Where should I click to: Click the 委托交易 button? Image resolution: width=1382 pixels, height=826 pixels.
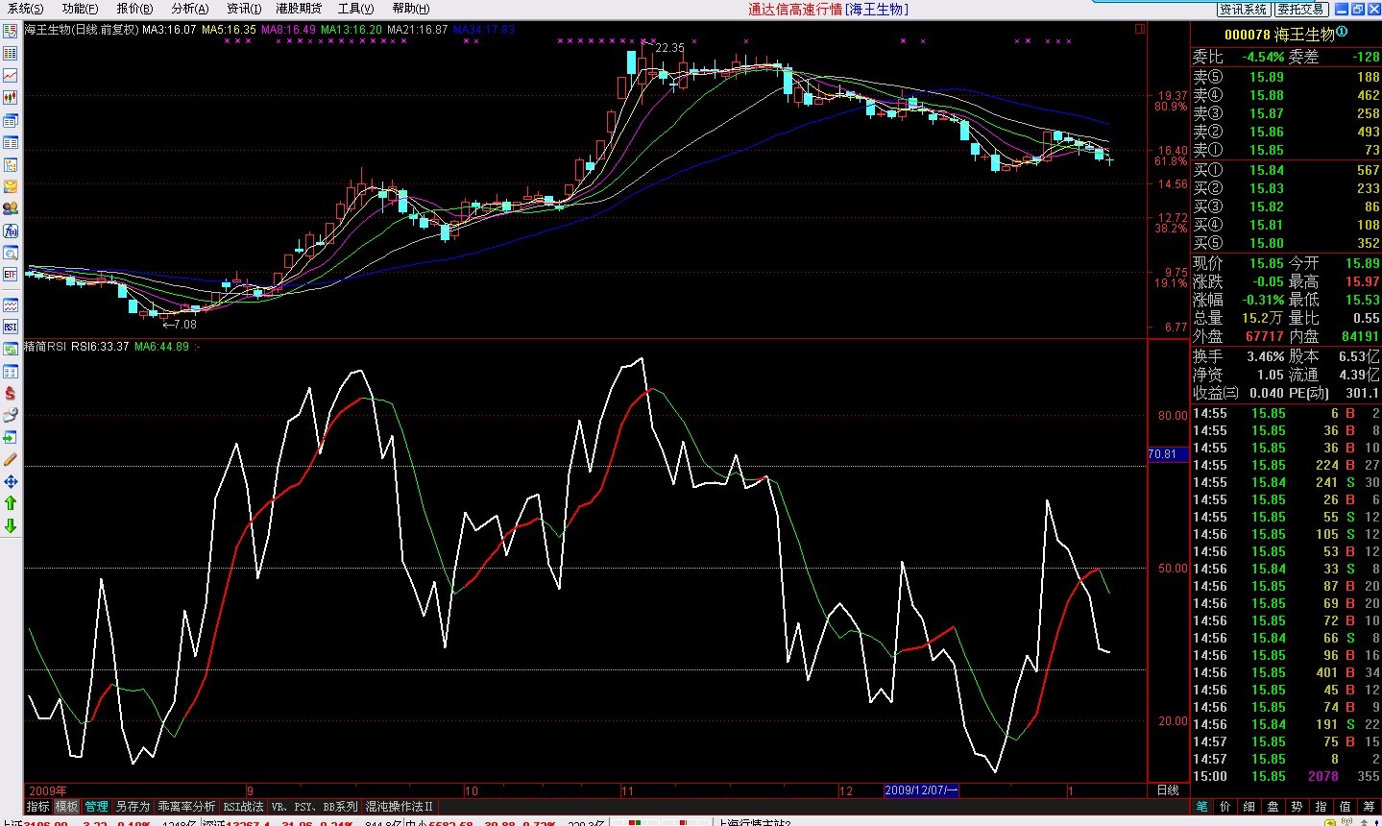1300,9
